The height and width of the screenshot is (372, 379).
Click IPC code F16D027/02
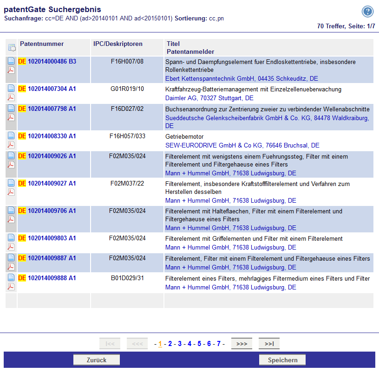tap(127, 109)
